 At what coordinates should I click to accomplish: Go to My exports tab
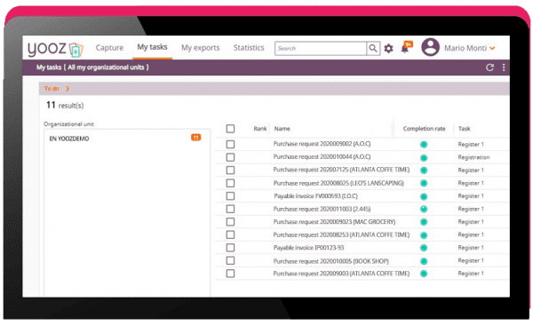200,48
